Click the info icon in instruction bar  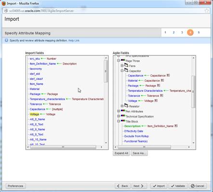click(6, 40)
